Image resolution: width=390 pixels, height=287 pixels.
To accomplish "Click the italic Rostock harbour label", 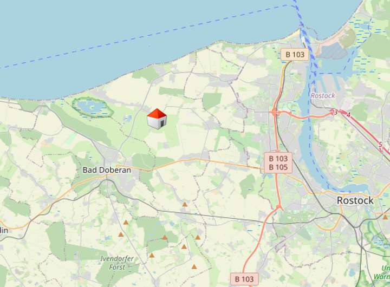I will pyautogui.click(x=323, y=95).
